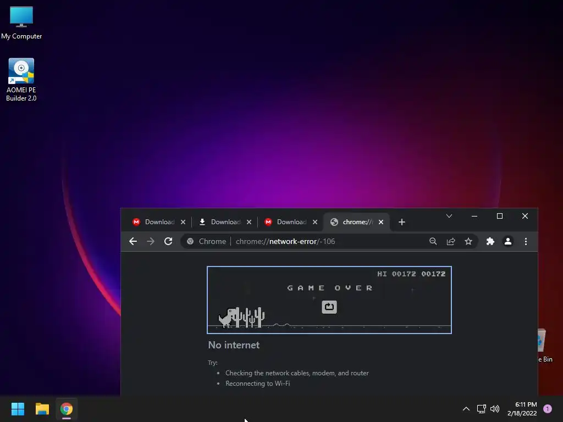Screen dimensions: 563x422
Task: Click the Chrome site info icon in address bar
Action: click(190, 241)
